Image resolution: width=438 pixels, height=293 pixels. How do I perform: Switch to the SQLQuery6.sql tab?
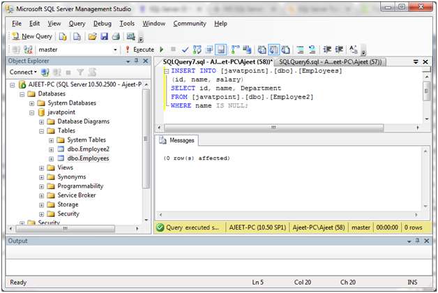point(331,61)
